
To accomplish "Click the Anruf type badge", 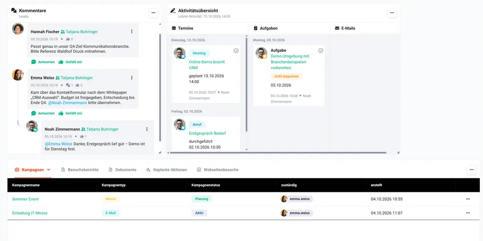I will [x=197, y=125].
